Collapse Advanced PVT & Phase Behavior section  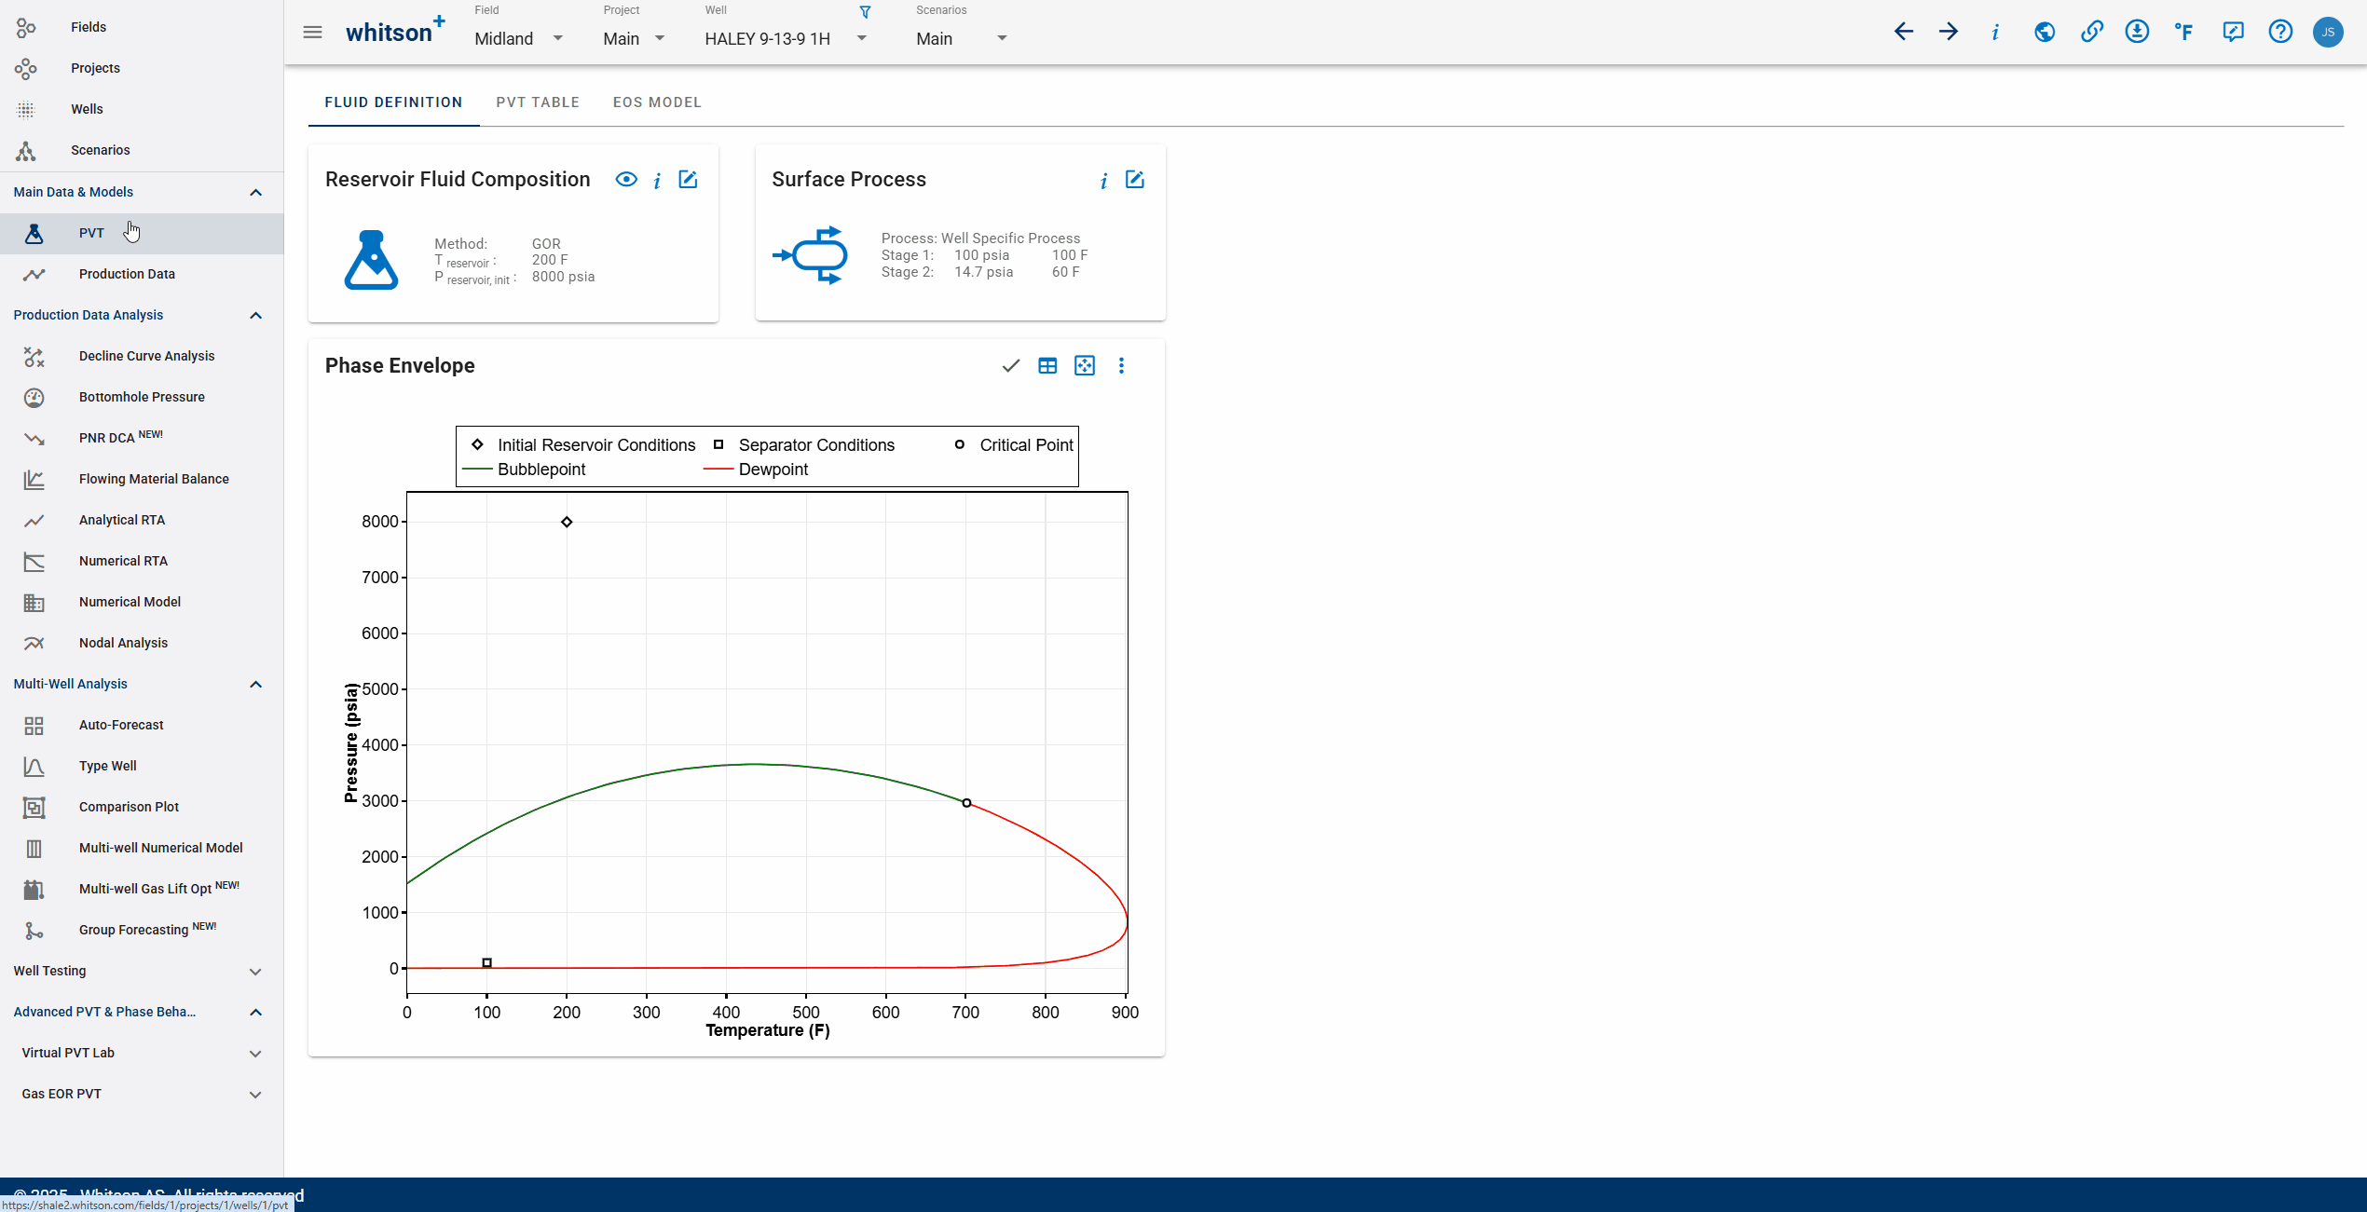[x=255, y=1013]
